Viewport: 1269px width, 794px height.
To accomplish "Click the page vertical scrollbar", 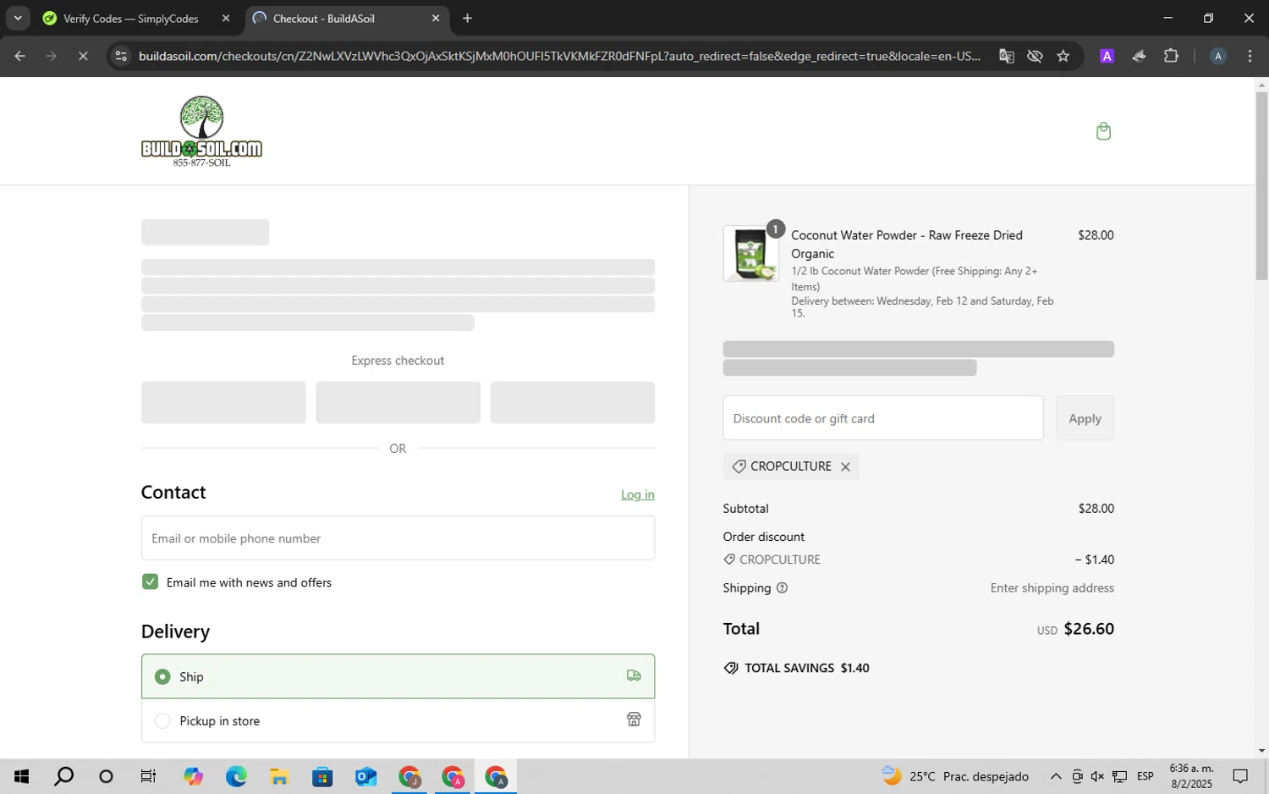I will click(1261, 186).
